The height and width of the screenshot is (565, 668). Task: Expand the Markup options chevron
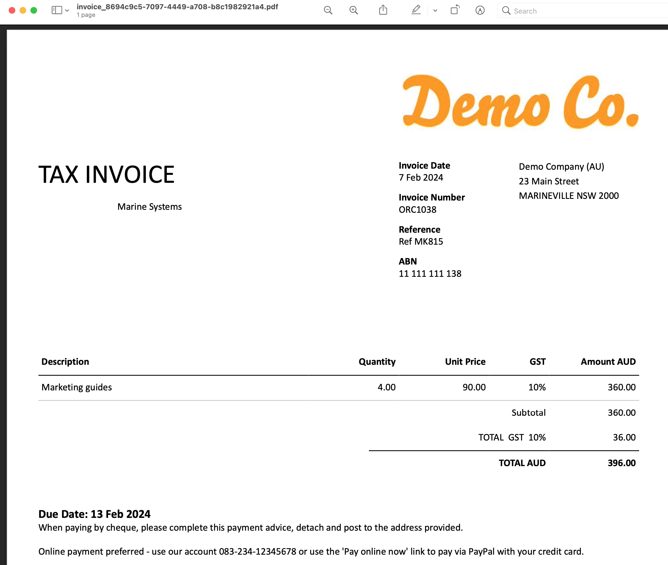pos(435,11)
